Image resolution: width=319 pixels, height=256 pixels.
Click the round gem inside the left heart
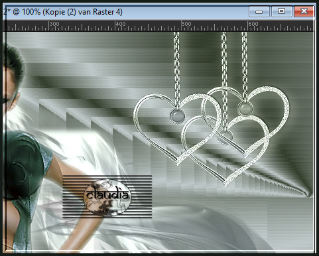177,115
